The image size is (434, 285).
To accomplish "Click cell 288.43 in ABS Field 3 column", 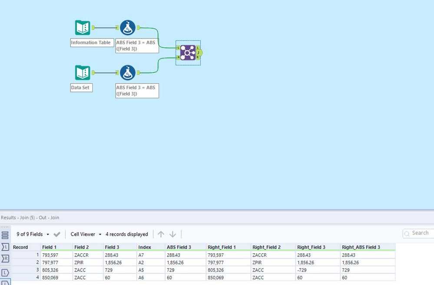I will [x=186, y=255].
